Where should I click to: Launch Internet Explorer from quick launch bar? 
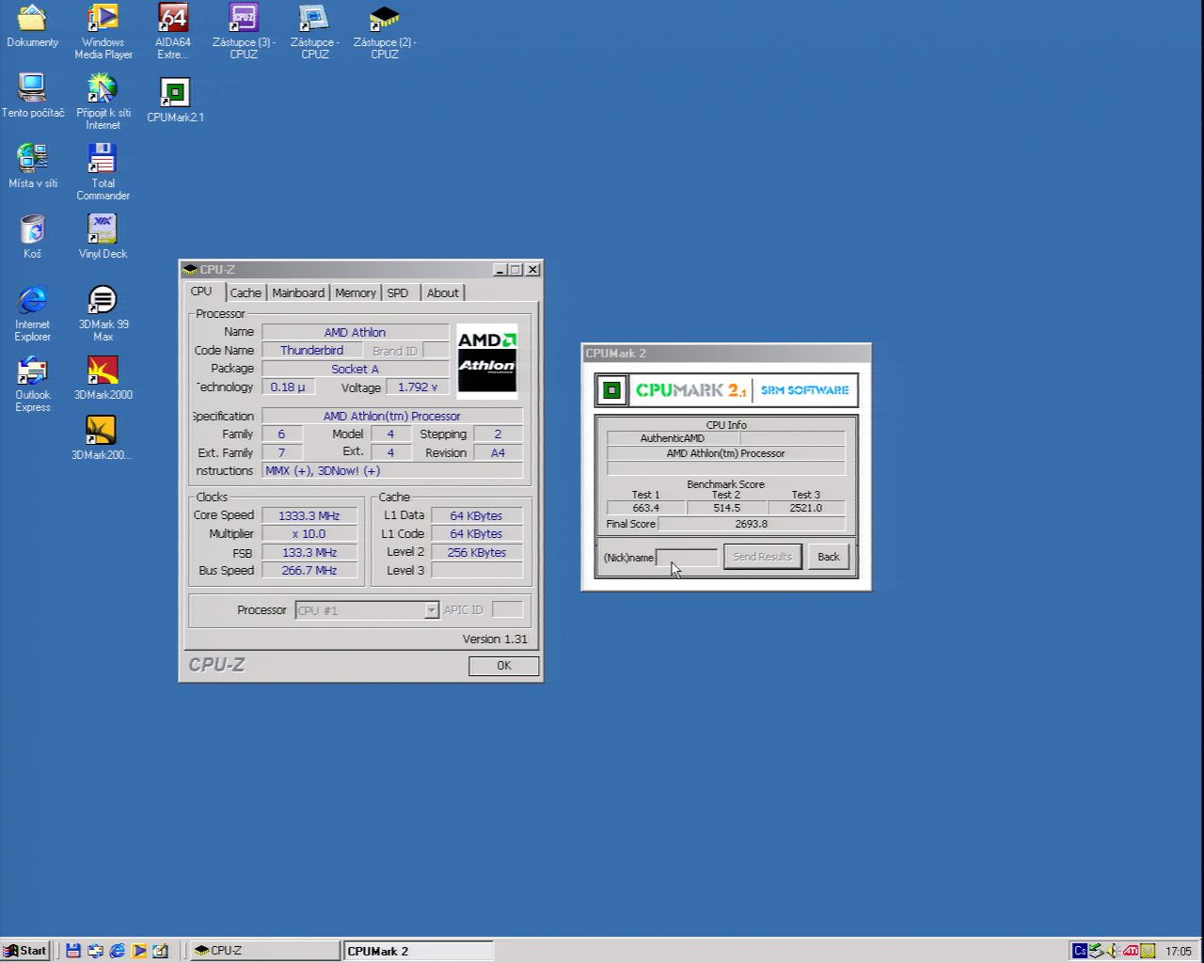tap(117, 951)
